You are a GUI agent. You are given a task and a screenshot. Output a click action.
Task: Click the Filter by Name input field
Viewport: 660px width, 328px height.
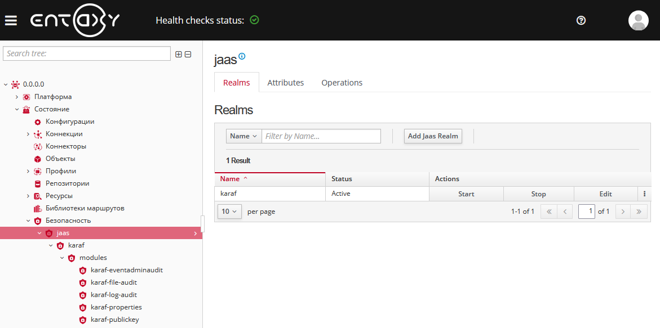tap(321, 136)
